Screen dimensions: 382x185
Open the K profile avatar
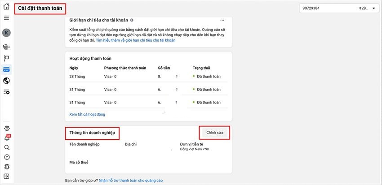click(x=7, y=33)
